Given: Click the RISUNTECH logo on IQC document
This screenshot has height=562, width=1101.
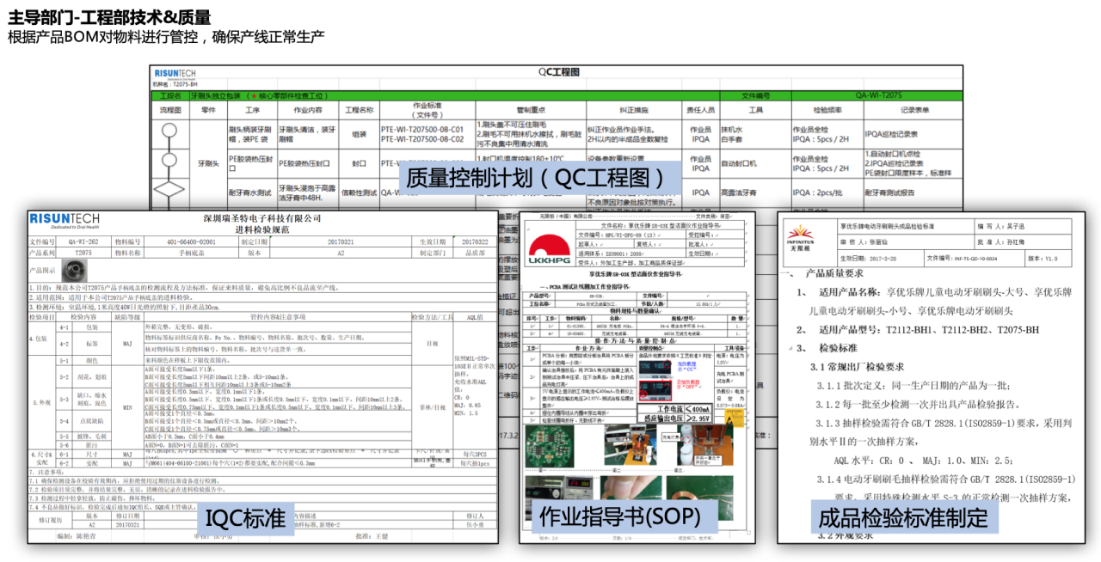Looking at the screenshot, I should [x=65, y=219].
